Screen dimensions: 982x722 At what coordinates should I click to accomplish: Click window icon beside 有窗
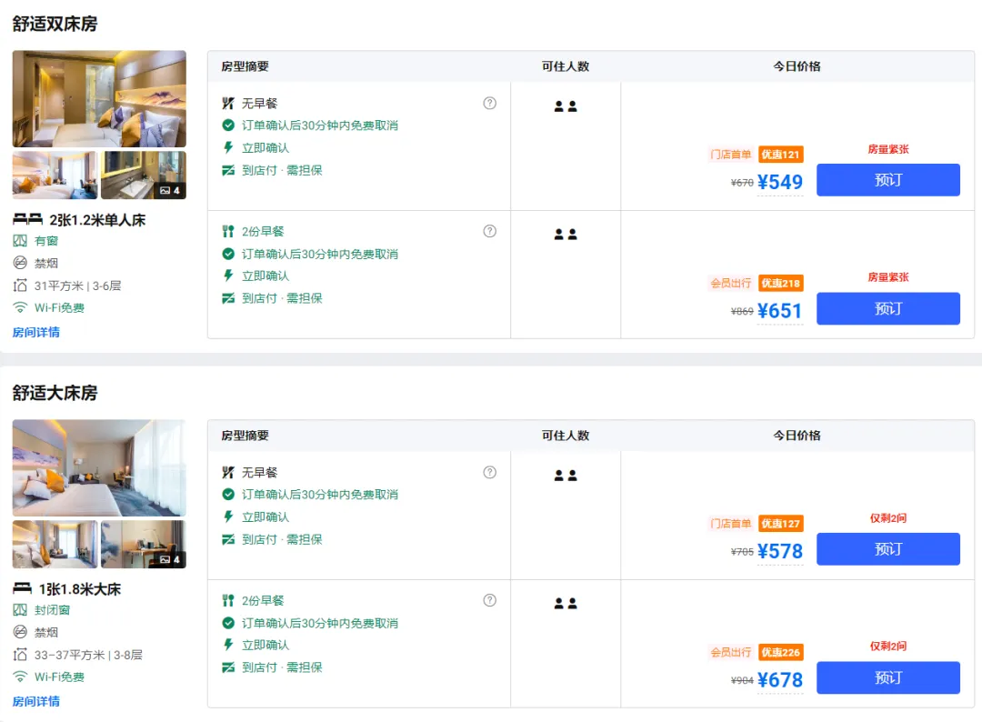20,240
